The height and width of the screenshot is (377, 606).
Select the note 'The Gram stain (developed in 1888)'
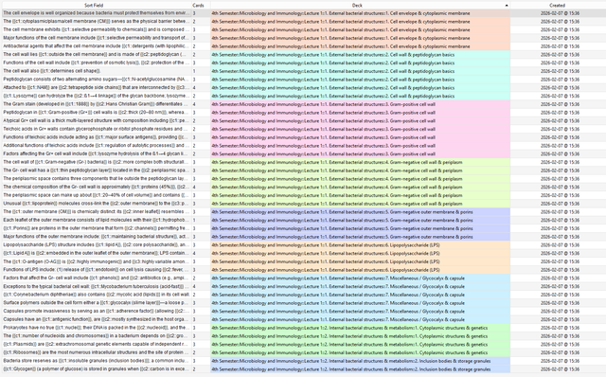click(x=303, y=104)
